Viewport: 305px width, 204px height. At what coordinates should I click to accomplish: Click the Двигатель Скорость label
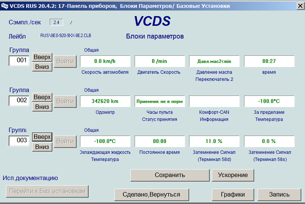[159, 72]
